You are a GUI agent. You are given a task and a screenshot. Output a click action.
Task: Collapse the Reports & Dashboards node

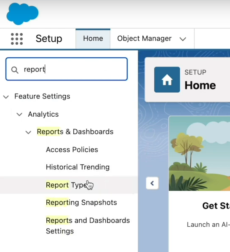point(28,132)
